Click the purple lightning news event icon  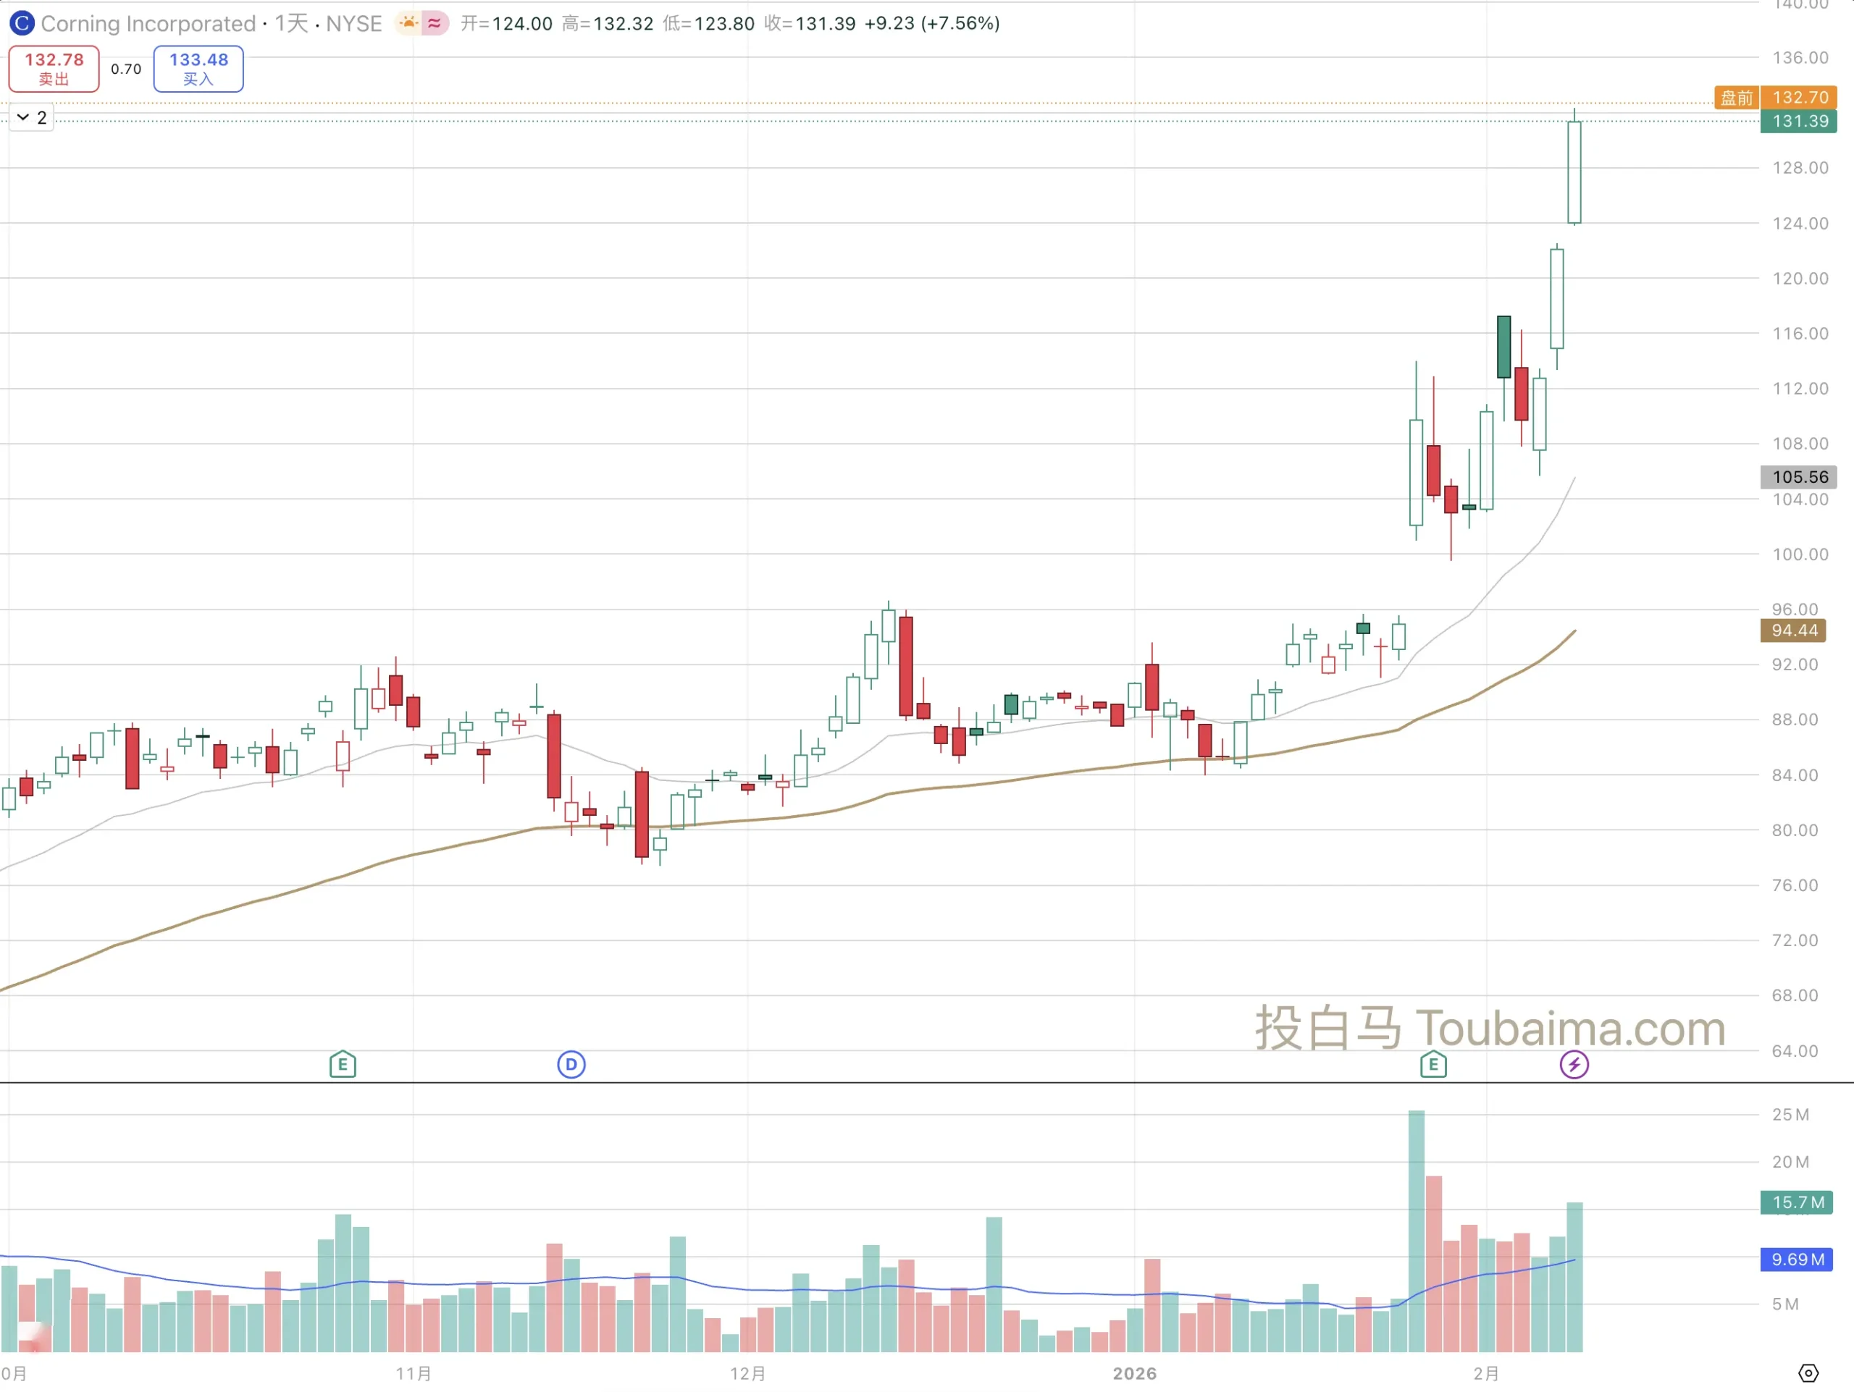[x=1574, y=1065]
